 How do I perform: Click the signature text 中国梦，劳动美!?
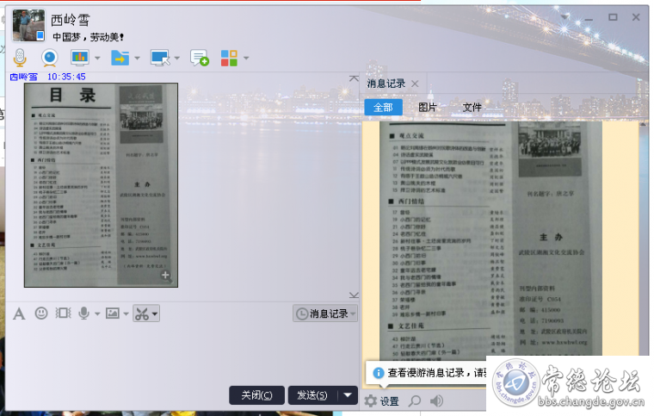tap(89, 37)
